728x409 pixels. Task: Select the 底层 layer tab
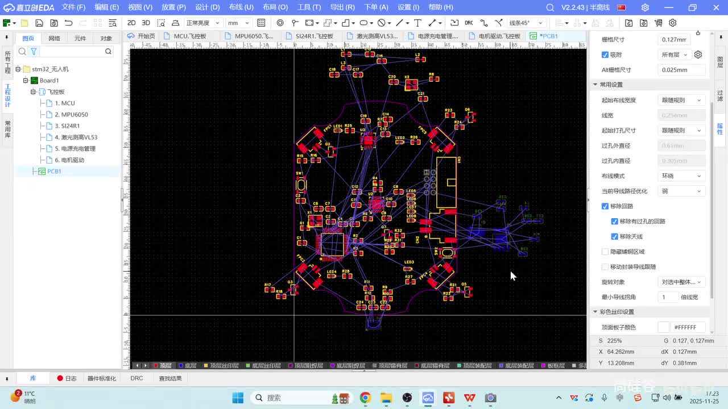187,365
